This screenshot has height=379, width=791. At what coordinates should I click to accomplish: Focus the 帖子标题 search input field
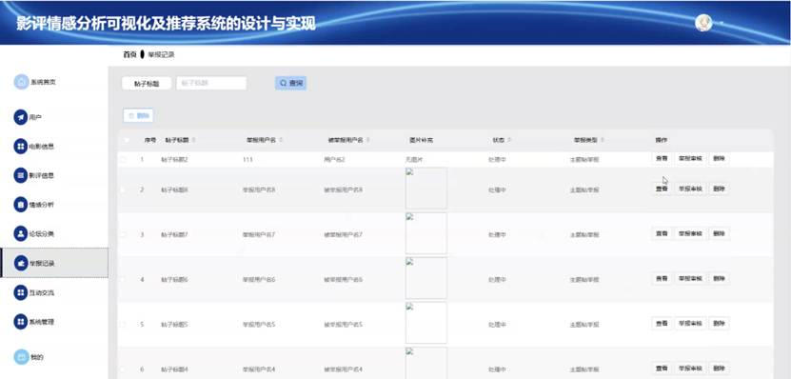click(211, 83)
